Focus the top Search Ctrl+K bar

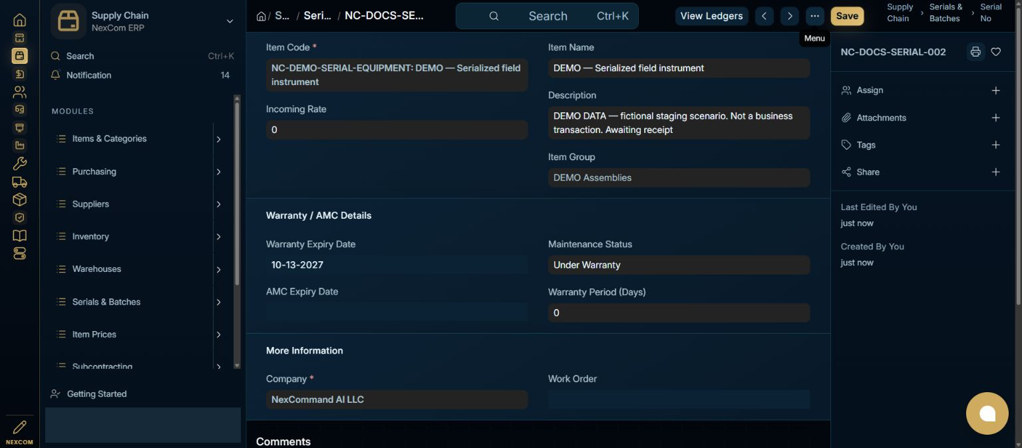coord(547,16)
